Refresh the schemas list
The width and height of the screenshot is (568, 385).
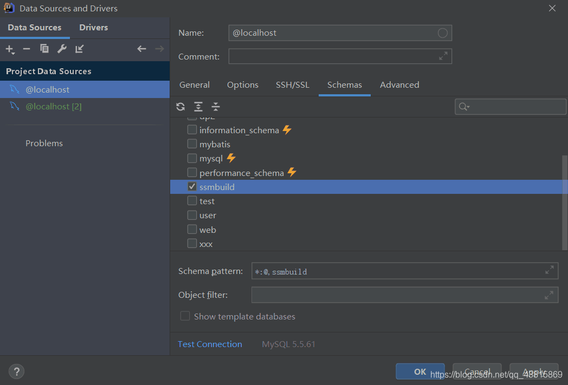point(180,107)
